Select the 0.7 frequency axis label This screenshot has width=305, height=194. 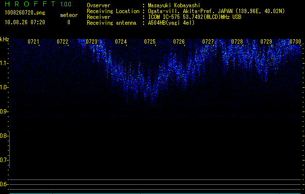coord(4,160)
